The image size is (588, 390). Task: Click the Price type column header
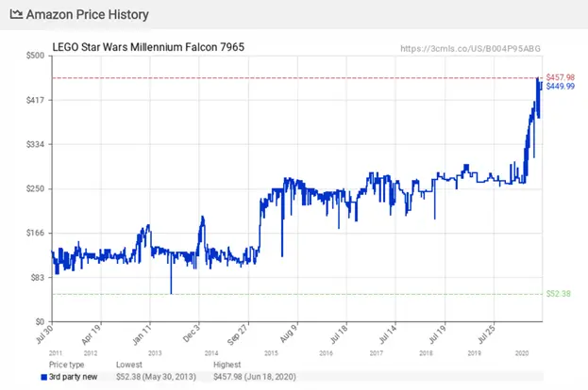[x=66, y=365]
